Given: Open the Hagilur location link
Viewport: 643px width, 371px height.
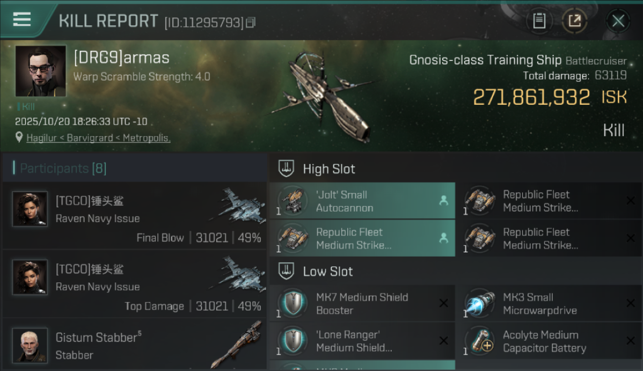Looking at the screenshot, I should tap(98, 138).
